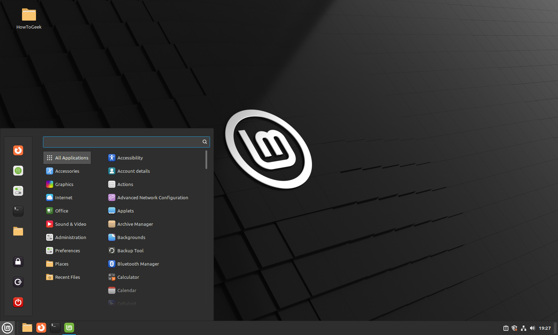Screen dimensions: 558x335
Task: Open the Graphics category
Action: pos(67,184)
